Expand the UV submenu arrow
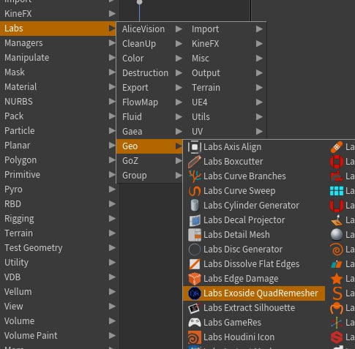 click(259, 132)
